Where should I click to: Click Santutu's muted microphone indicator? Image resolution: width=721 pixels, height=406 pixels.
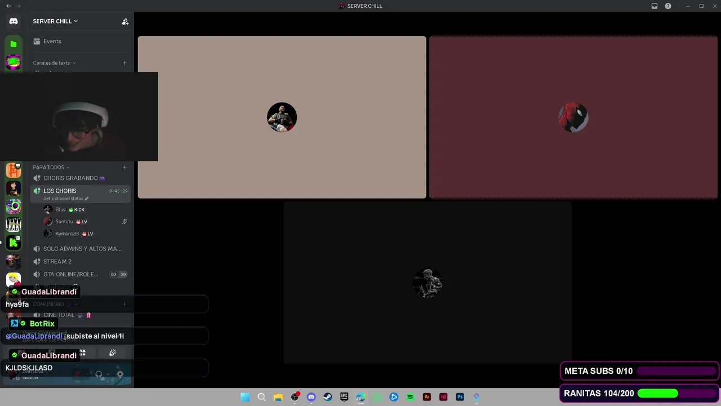click(x=124, y=222)
